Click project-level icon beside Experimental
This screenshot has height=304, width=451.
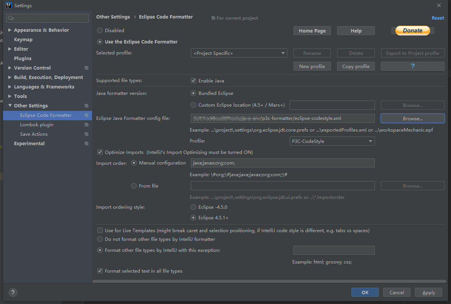click(86, 143)
